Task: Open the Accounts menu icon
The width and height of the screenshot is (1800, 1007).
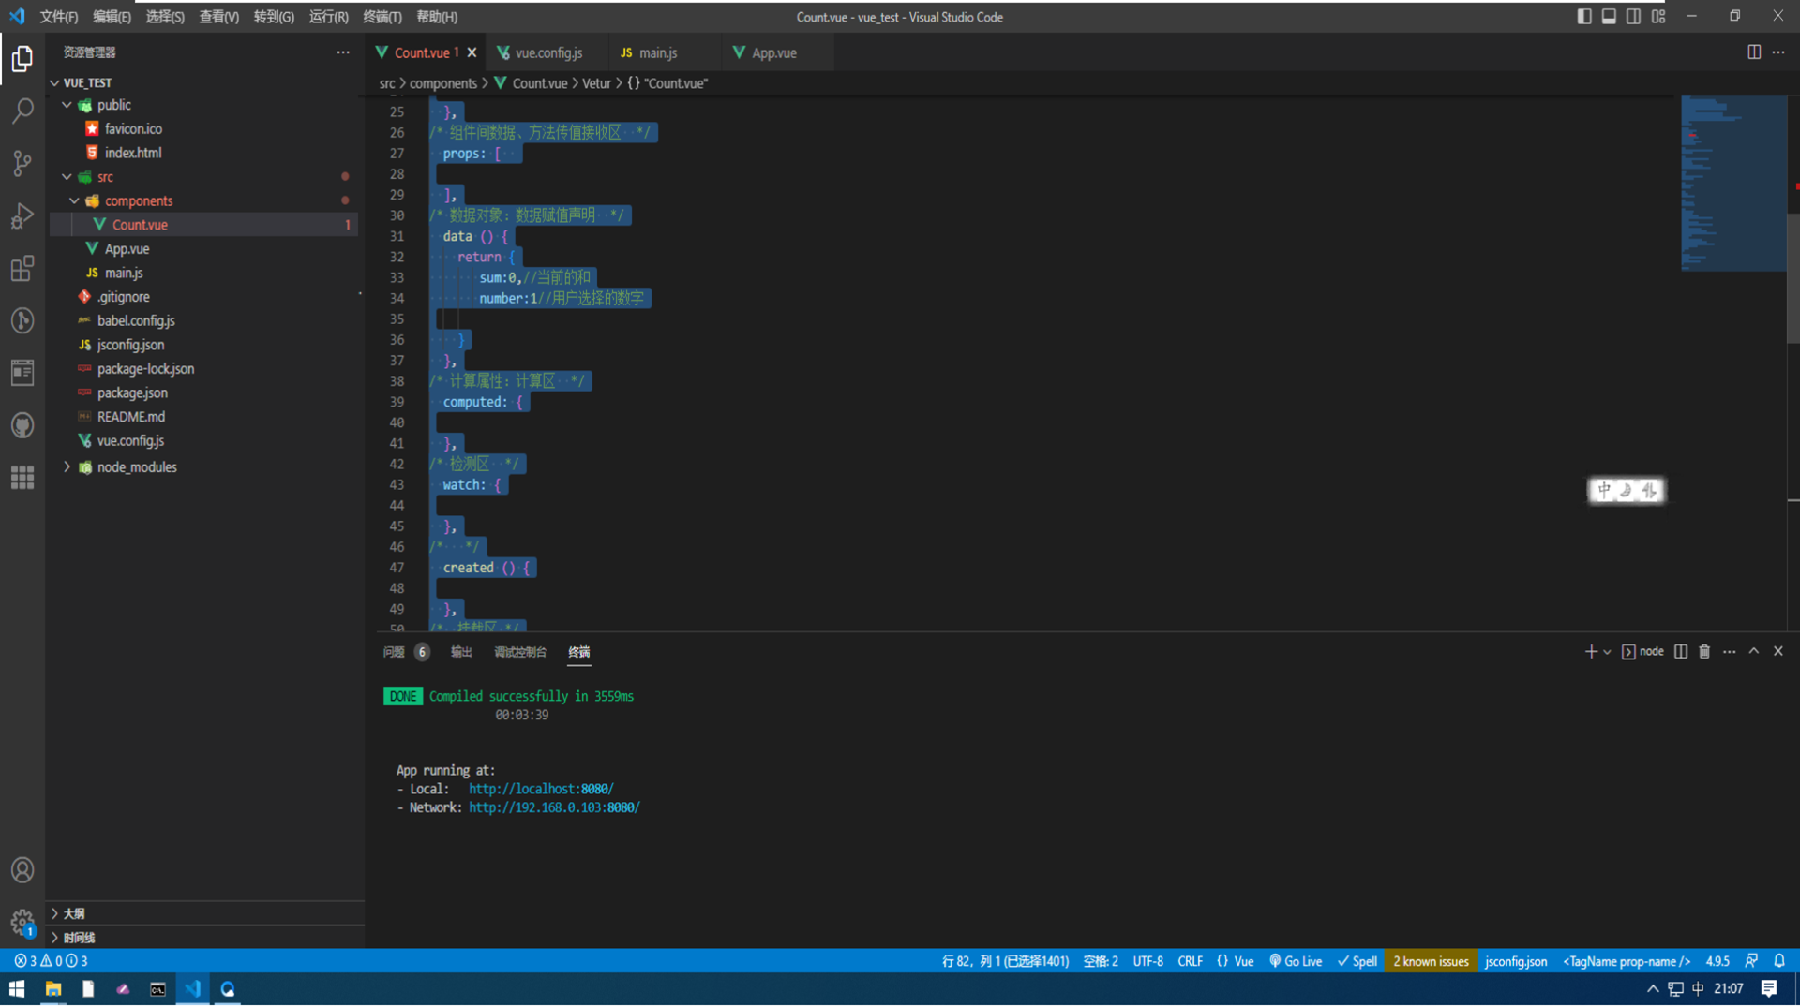Action: pos(22,870)
